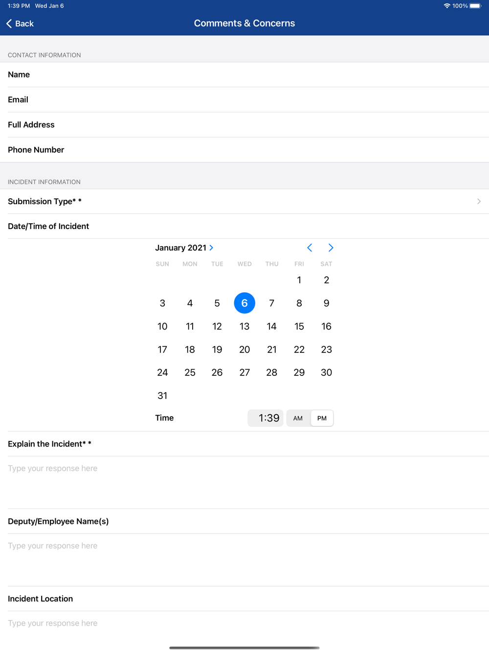Choose the 15th on the calendar
The width and height of the screenshot is (489, 653).
[299, 326]
